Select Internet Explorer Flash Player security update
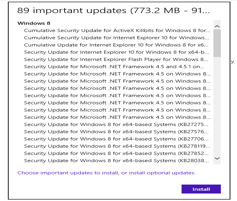Image resolution: width=237 pixels, height=201 pixels. [x=116, y=59]
